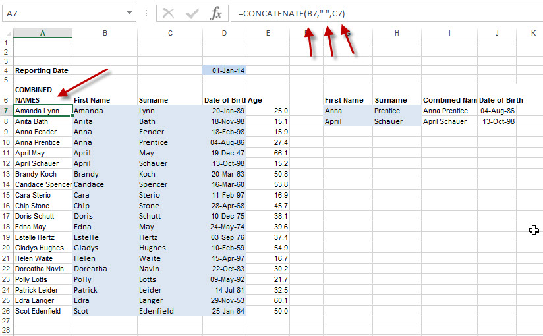This screenshot has width=543, height=336.
Task: Select date of birth 24-May-74
Action: point(225,227)
